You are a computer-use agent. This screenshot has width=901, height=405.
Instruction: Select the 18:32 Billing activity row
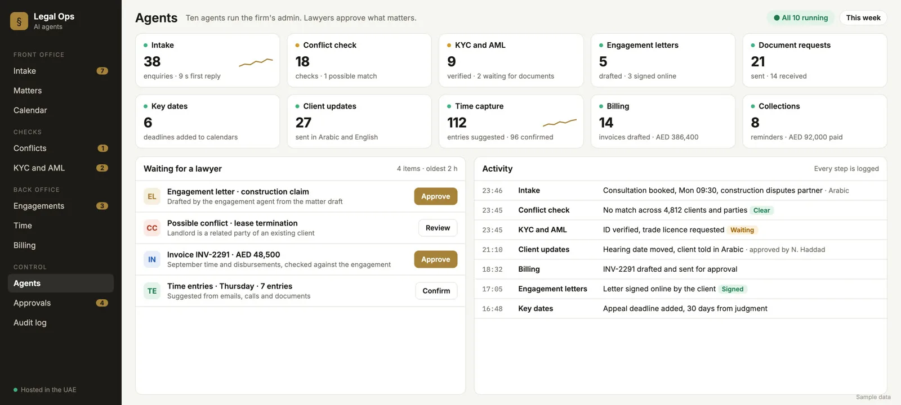point(680,269)
